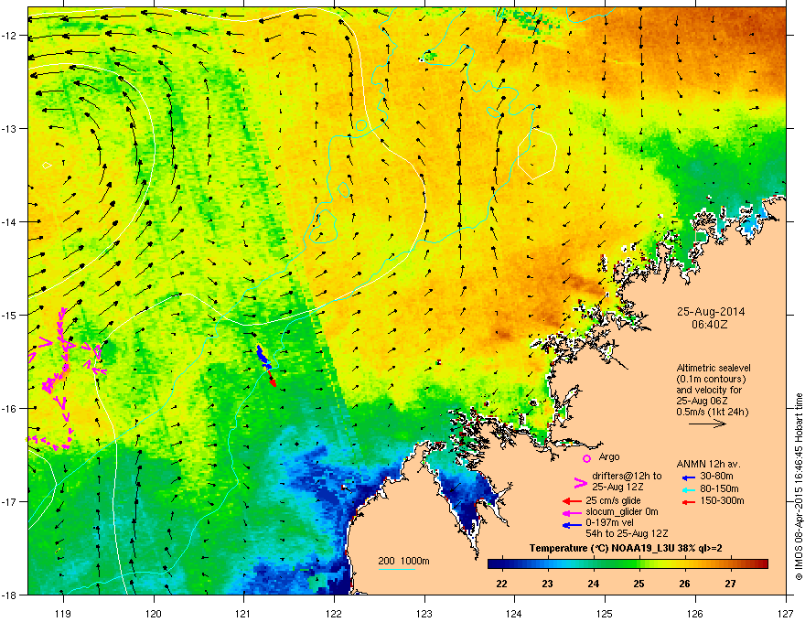Click the red 150-300m arrow symbol
The height and width of the screenshot is (622, 805).
click(689, 502)
